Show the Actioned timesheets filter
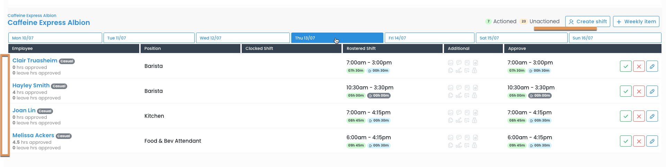Image resolution: width=666 pixels, height=167 pixels. click(504, 21)
